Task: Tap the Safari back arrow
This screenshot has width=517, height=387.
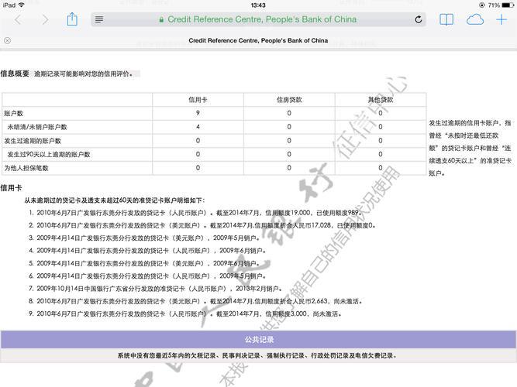Action: pos(18,19)
